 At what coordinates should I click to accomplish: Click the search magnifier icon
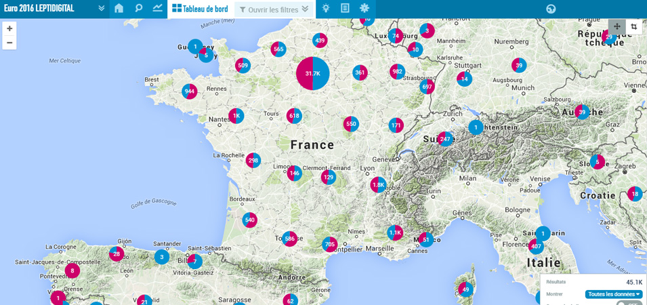[139, 8]
